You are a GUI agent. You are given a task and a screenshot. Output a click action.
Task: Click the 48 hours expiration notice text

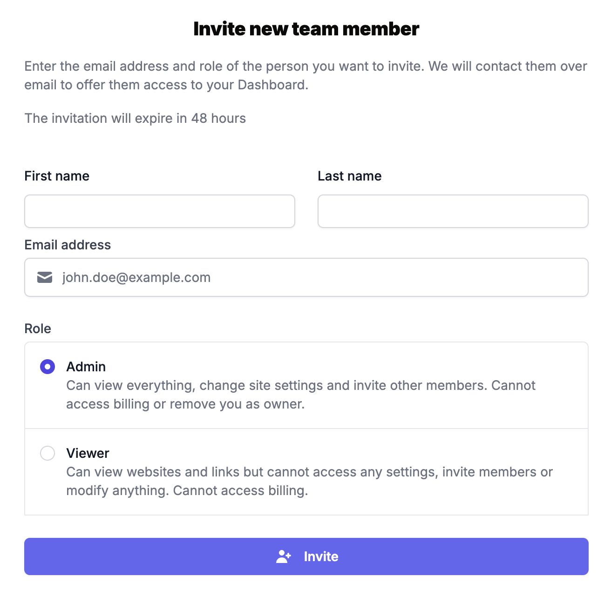[x=135, y=119]
